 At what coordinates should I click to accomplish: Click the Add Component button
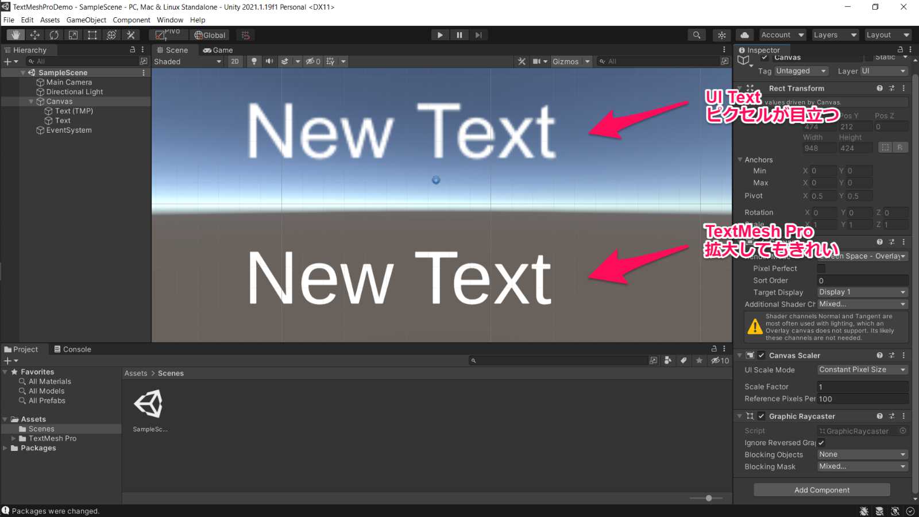tap(822, 490)
